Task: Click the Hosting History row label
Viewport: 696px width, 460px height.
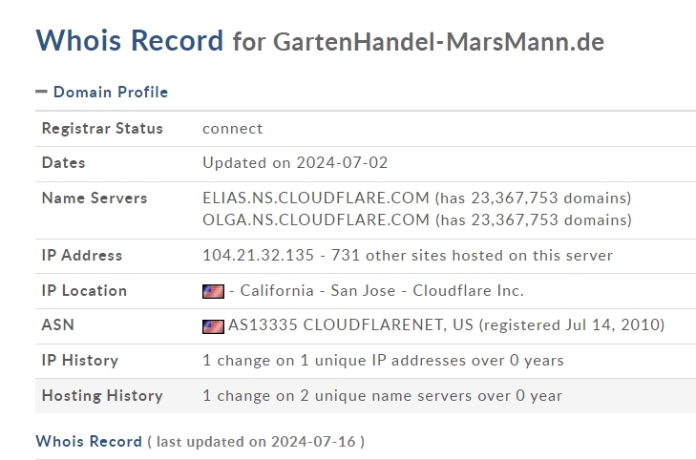Action: tap(102, 395)
